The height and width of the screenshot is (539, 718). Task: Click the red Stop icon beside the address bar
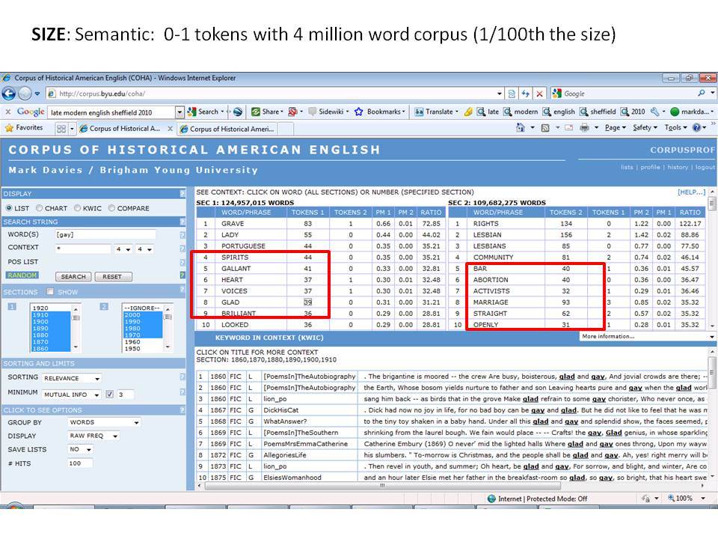pos(539,94)
